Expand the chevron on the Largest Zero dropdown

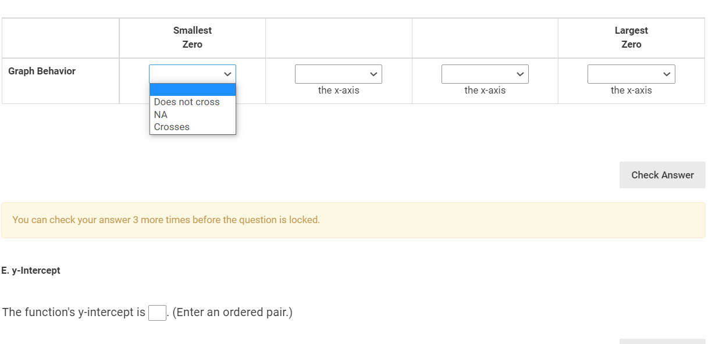coord(667,74)
